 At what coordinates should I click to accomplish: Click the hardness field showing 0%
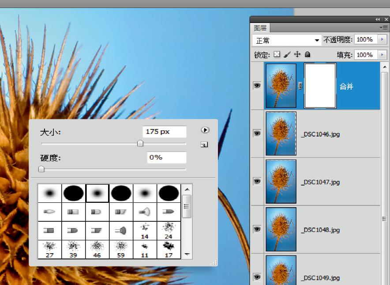(x=166, y=157)
